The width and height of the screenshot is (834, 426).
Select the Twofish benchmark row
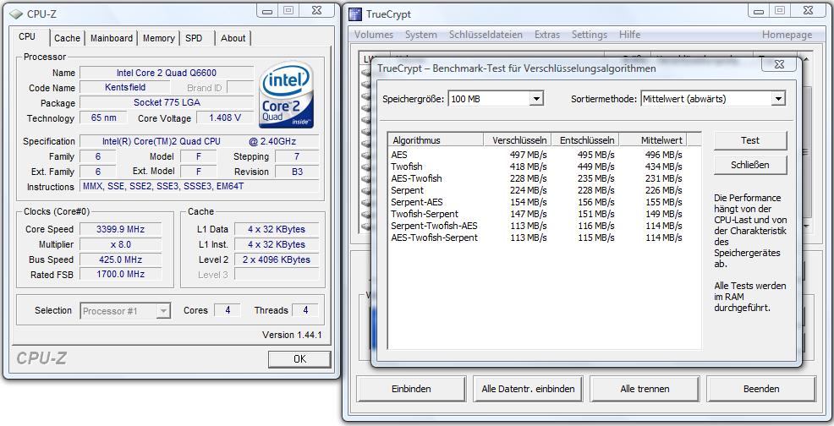click(537, 167)
